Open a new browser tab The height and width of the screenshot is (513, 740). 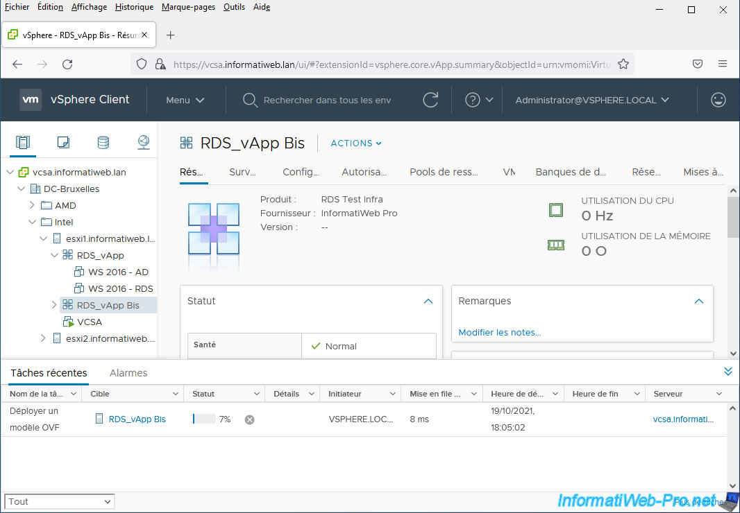tap(171, 35)
